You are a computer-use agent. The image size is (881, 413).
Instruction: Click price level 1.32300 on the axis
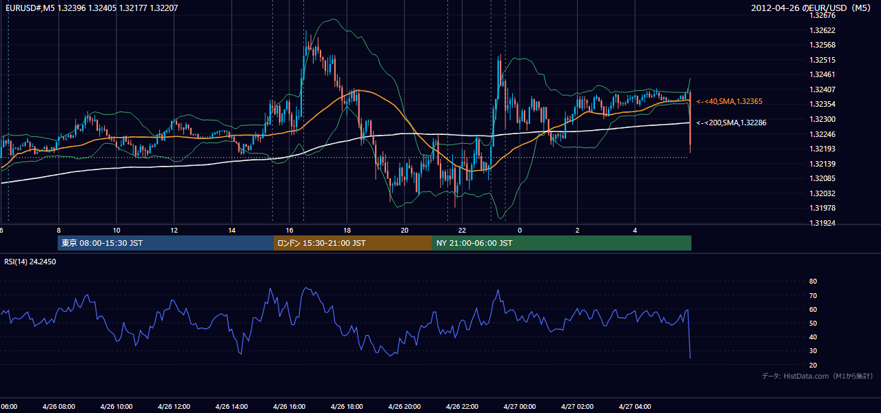[x=823, y=119]
